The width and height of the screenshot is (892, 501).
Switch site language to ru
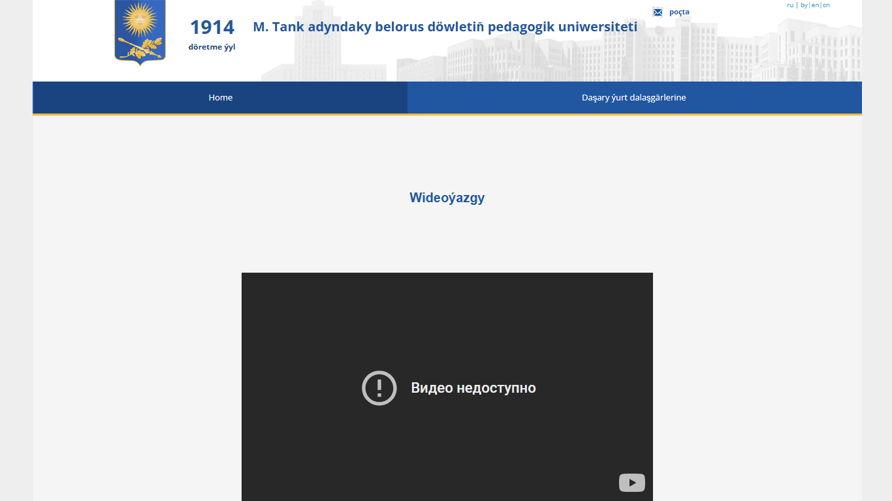coord(790,5)
